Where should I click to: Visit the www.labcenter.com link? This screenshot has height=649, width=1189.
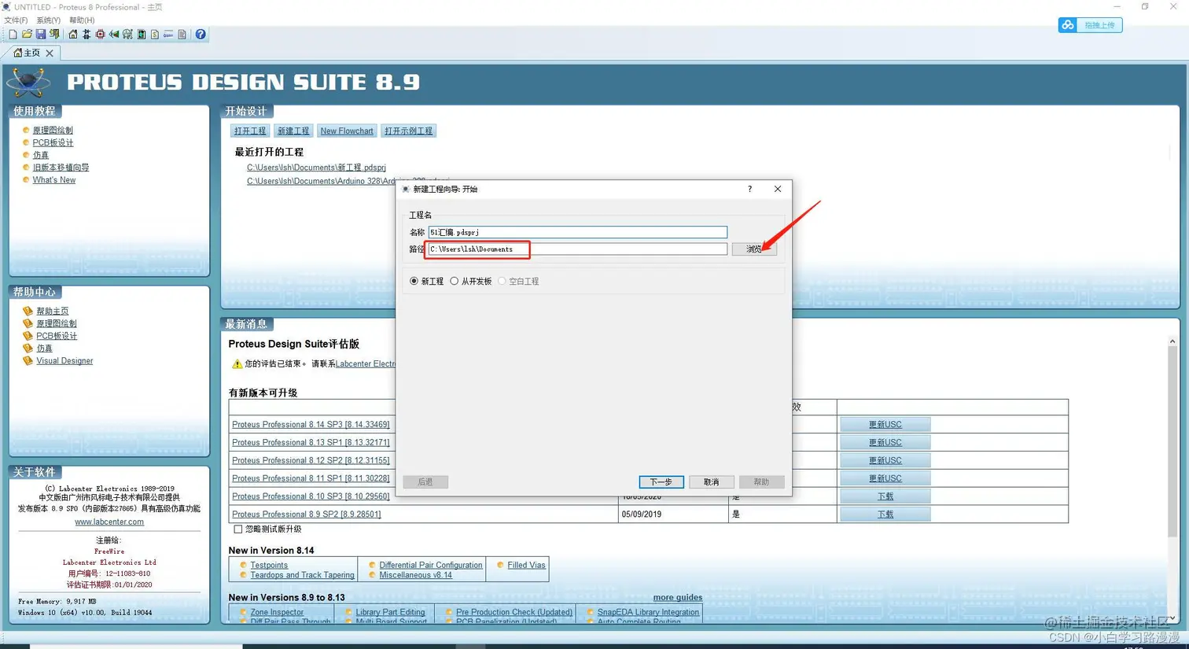click(x=109, y=522)
